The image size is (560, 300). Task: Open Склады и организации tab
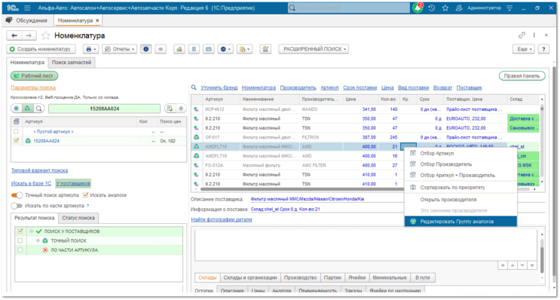[x=250, y=277]
